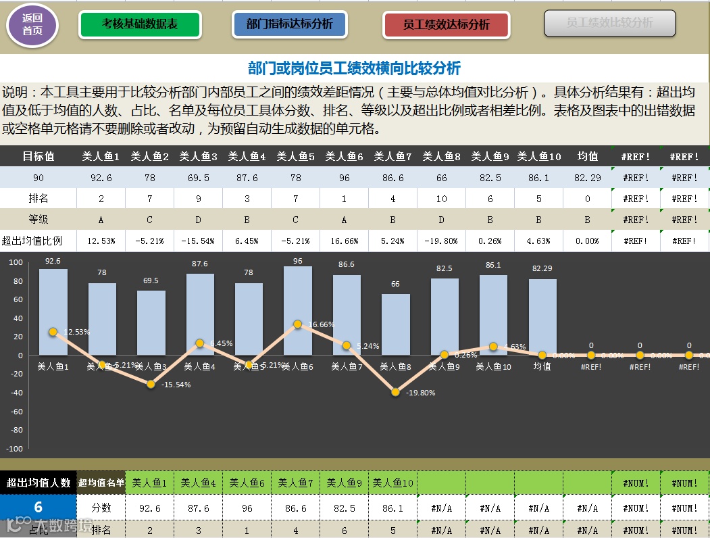This screenshot has height=538, width=710.
Task: Open the red 员工绩效达标分析 button
Action: click(x=446, y=24)
